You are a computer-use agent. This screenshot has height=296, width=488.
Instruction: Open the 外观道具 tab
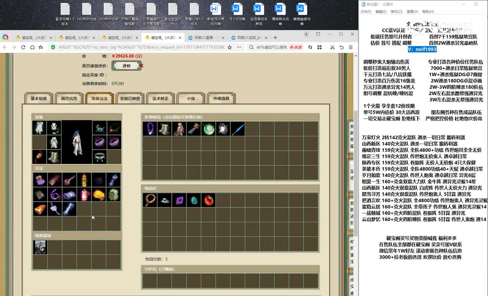pos(222,99)
